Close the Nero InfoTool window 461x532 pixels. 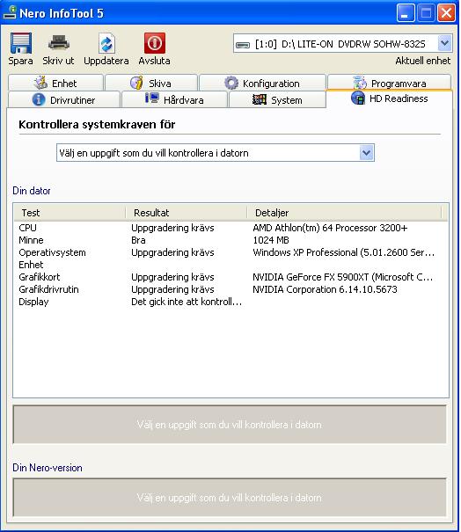click(446, 13)
